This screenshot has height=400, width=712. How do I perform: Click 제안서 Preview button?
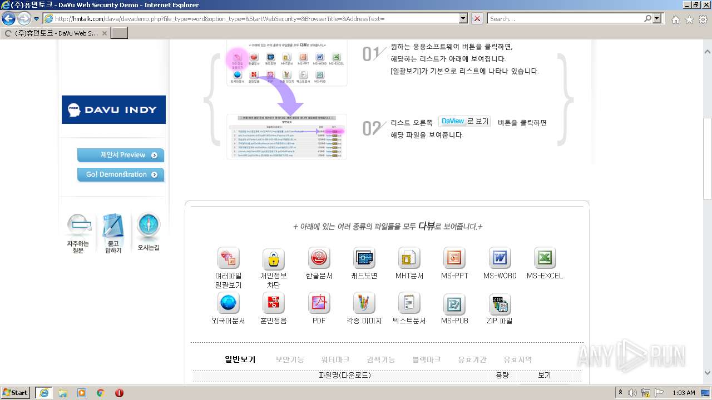(x=121, y=155)
